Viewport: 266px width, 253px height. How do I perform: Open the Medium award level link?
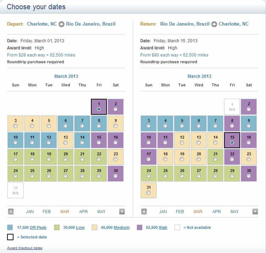coord(121,227)
